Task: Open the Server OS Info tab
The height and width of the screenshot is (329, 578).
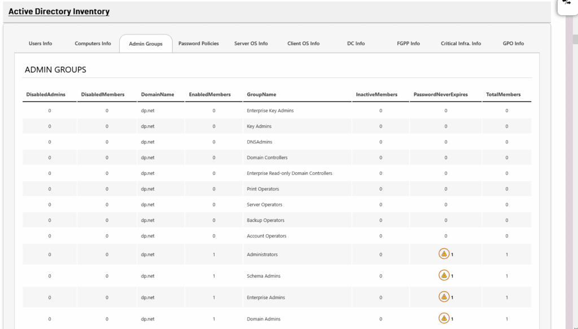Action: point(251,43)
